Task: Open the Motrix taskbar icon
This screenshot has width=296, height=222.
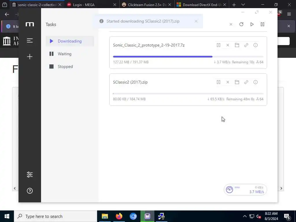Action: (147, 216)
